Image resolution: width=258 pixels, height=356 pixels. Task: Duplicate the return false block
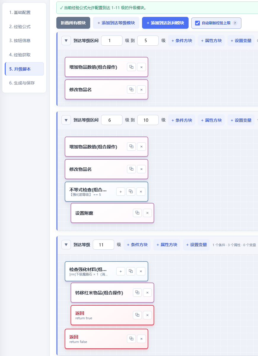pos(131,339)
